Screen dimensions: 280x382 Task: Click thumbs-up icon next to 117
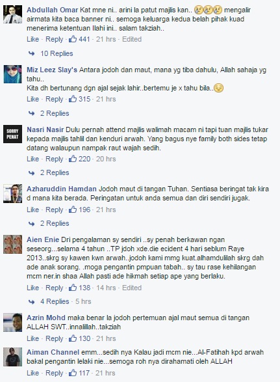(73, 373)
